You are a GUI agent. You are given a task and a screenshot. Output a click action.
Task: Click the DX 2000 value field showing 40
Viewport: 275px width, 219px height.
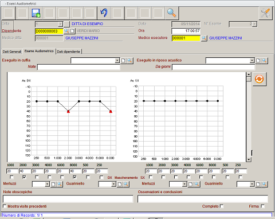pyautogui.click(x=25, y=171)
